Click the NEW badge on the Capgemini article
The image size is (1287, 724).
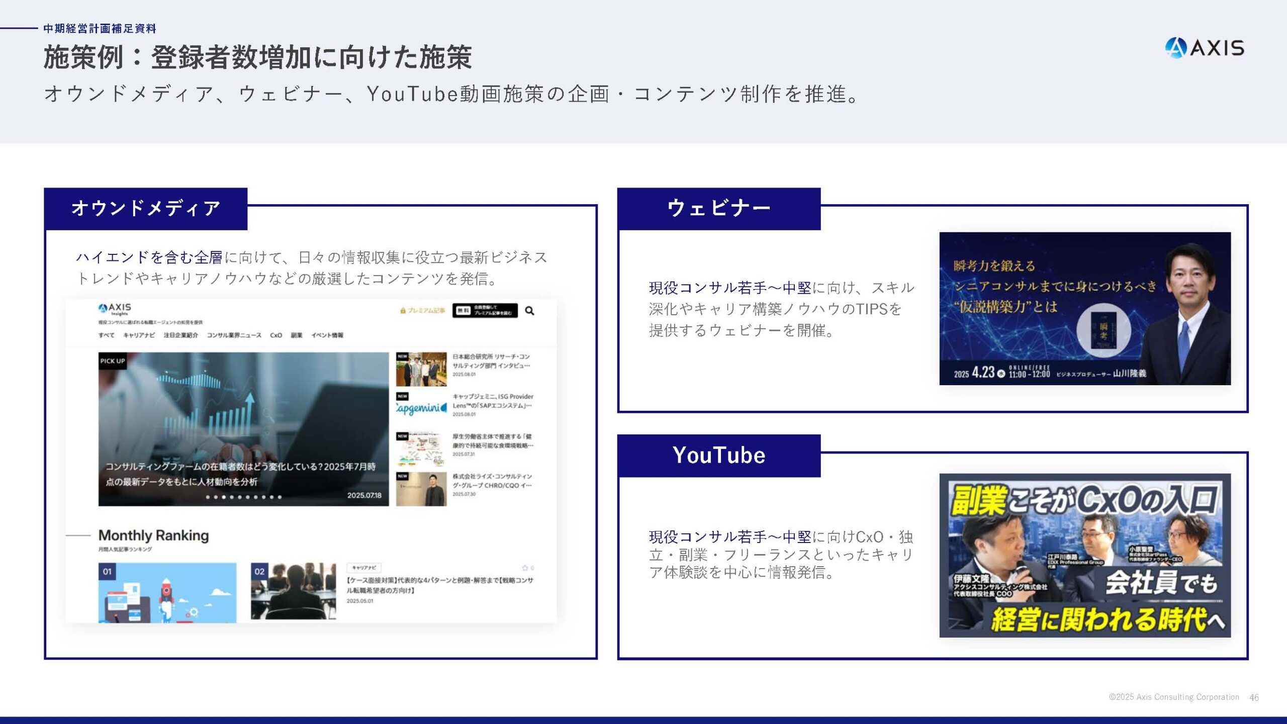pos(402,396)
